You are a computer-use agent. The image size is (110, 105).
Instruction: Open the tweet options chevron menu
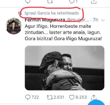coord(103,20)
